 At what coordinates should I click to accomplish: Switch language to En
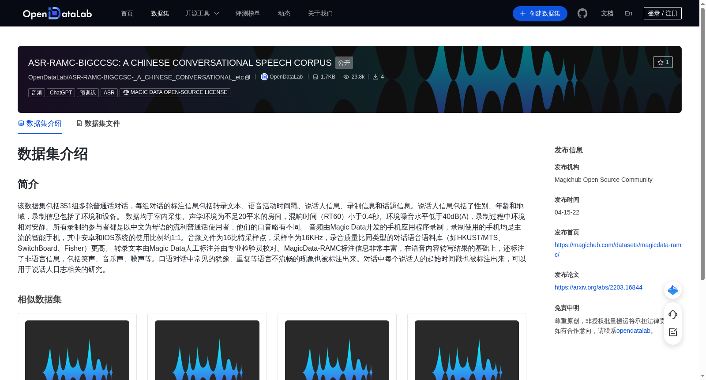[x=629, y=13]
